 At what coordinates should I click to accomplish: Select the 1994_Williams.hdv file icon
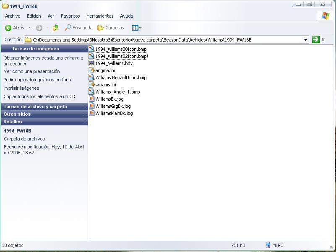click(x=92, y=63)
